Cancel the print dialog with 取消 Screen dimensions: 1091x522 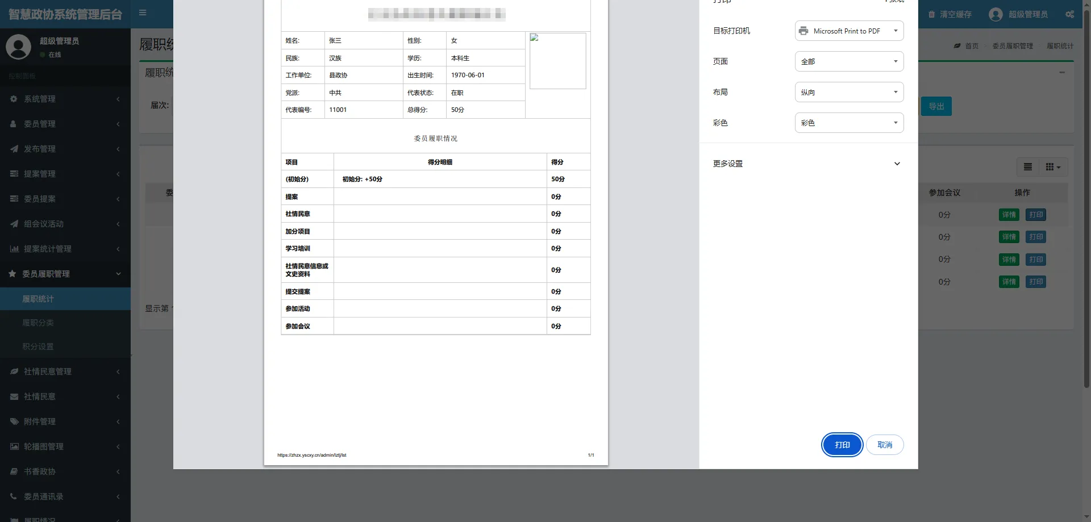[x=884, y=445]
